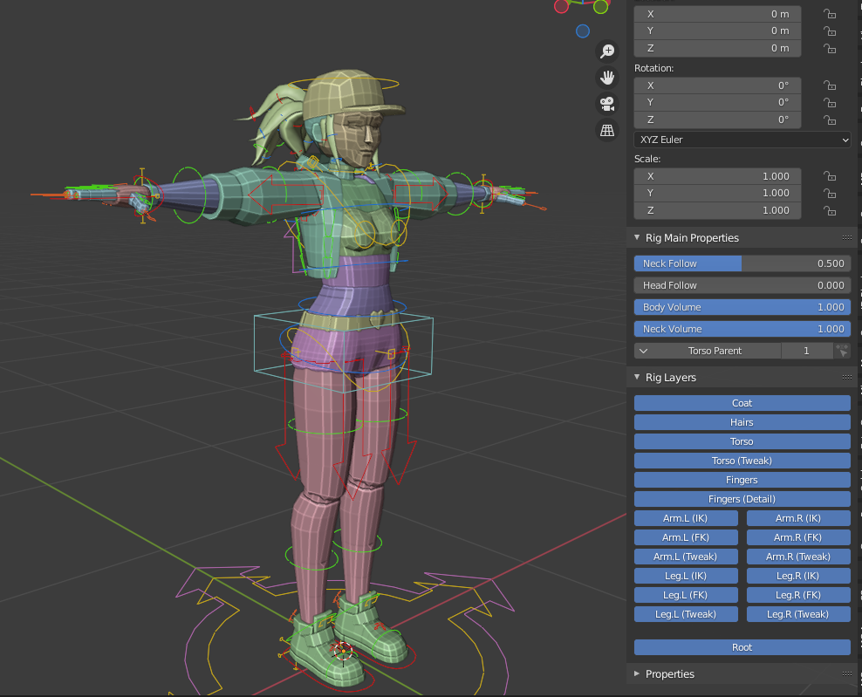Enable the Arm.R (IK) rig layer
This screenshot has width=862, height=697.
pos(797,517)
